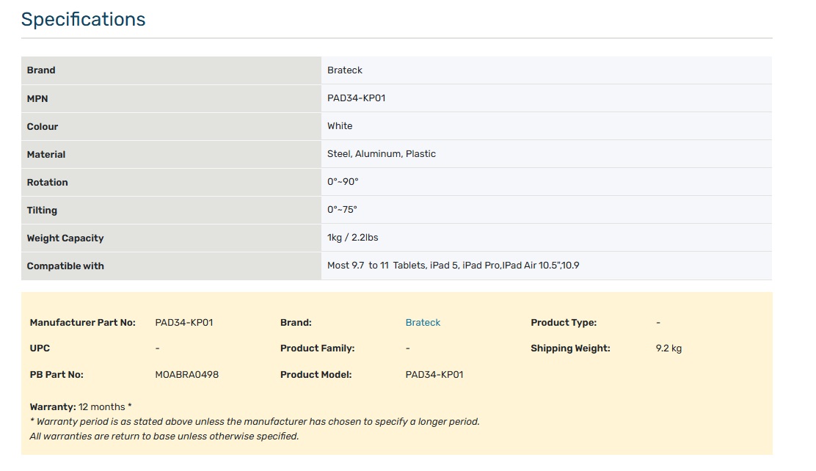The width and height of the screenshot is (816, 471).
Task: Click the Product Type label
Action: (563, 323)
